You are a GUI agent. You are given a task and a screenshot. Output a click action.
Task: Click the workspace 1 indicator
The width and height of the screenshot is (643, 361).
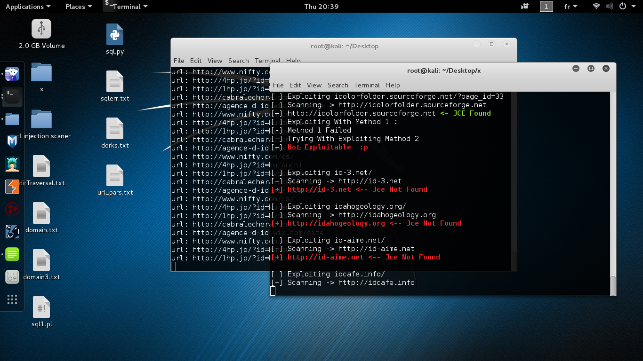click(546, 7)
